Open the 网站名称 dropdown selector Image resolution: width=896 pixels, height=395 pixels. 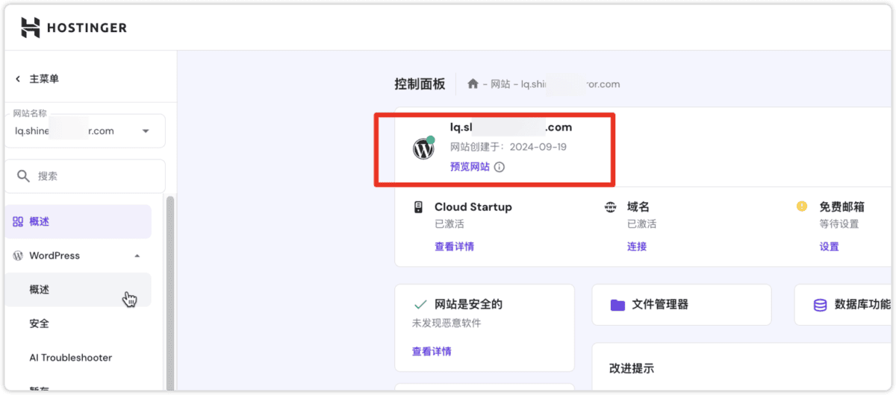tap(84, 131)
